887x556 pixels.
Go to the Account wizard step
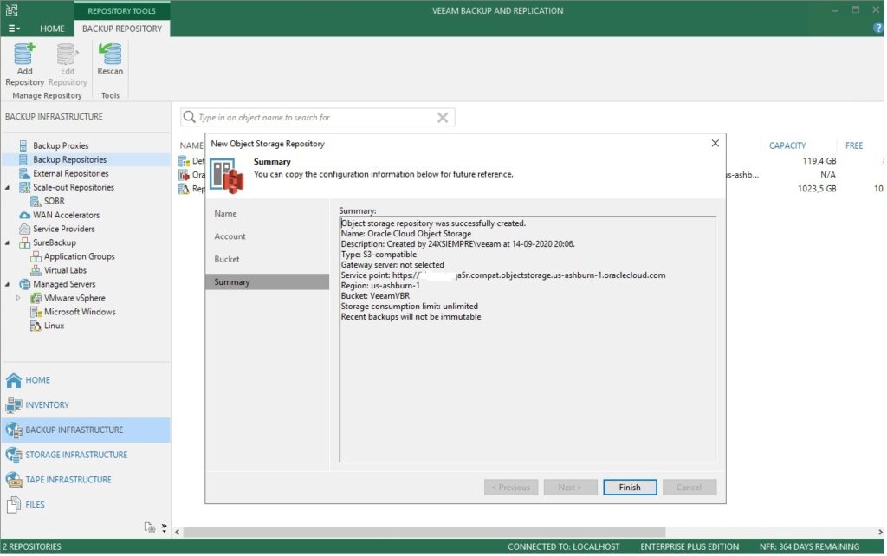pos(230,236)
